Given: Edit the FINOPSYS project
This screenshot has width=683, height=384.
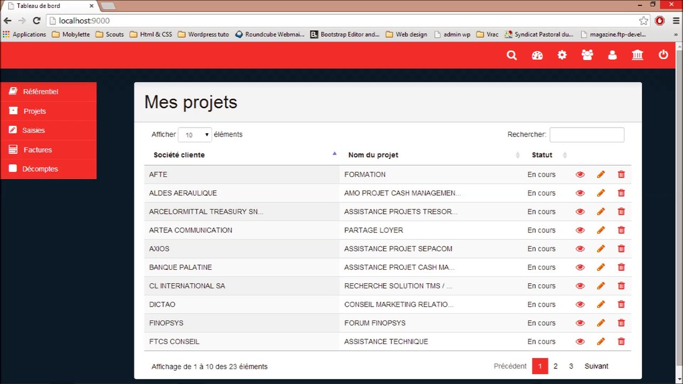Looking at the screenshot, I should tap(601, 323).
